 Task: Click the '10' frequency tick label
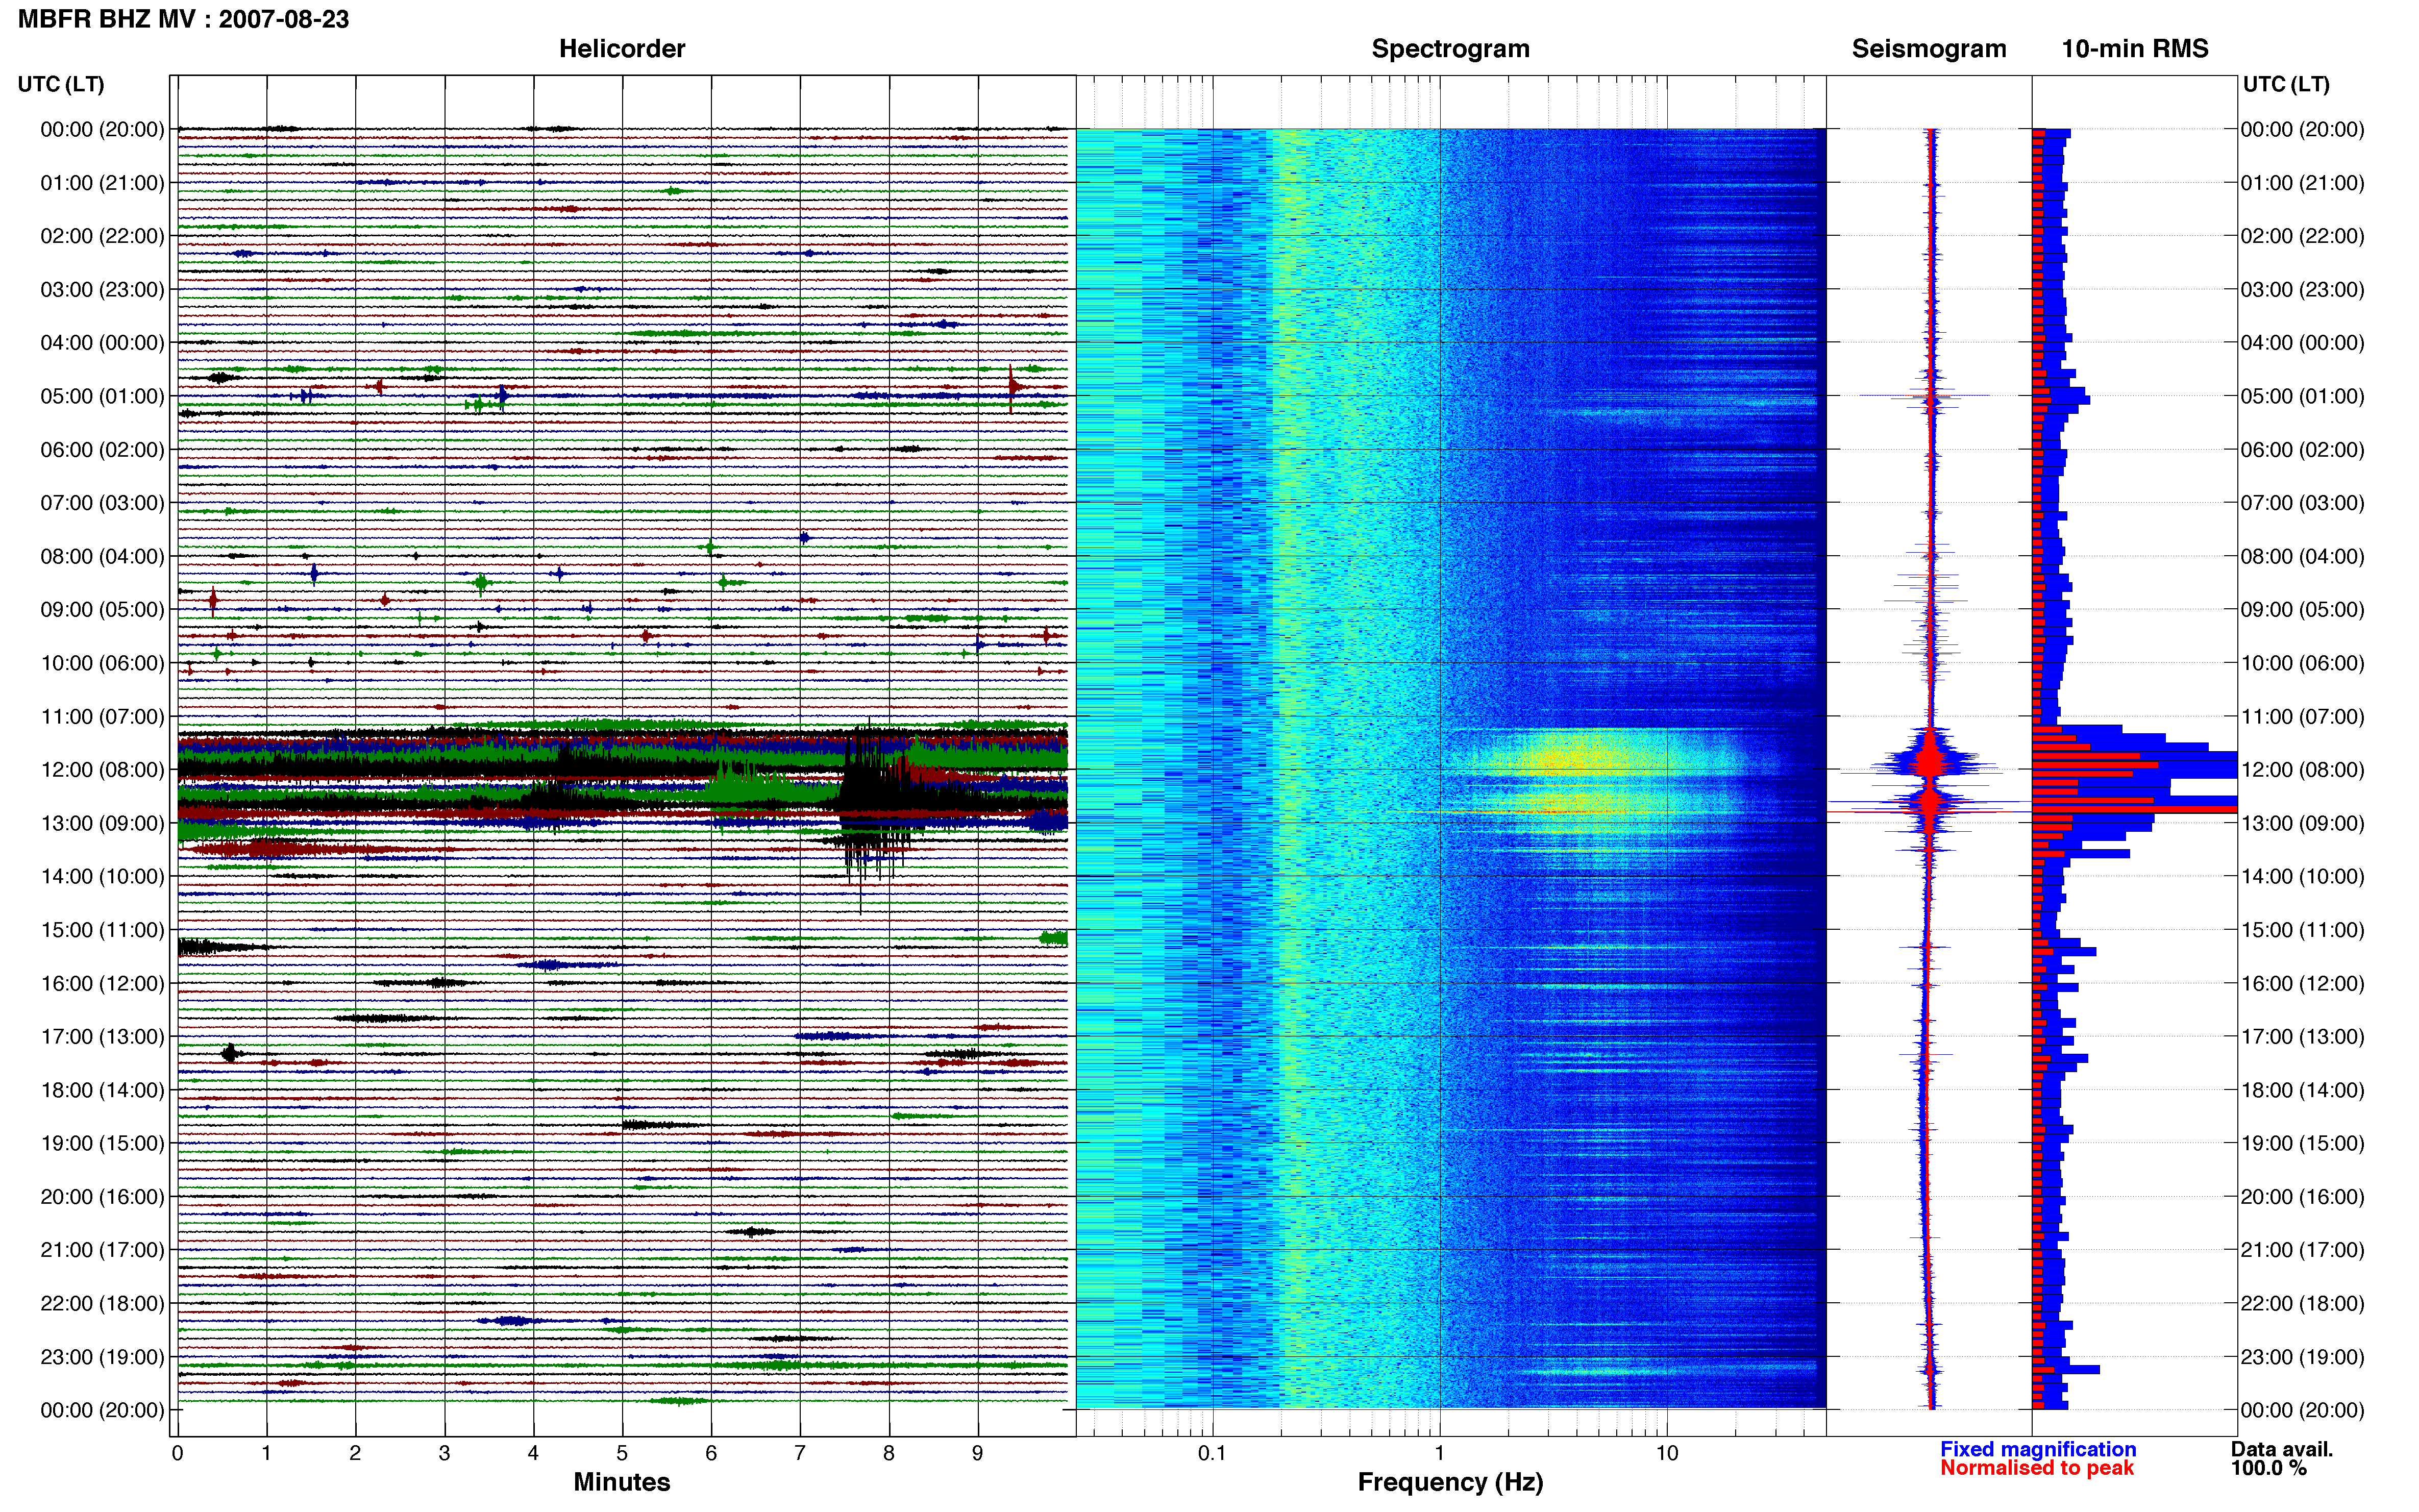point(1667,1453)
